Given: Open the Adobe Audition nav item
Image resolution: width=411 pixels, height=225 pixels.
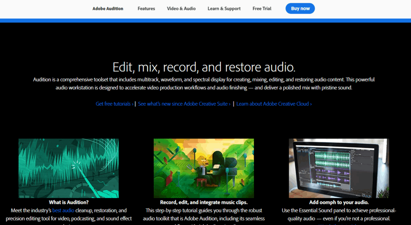Looking at the screenshot, I should pos(108,9).
